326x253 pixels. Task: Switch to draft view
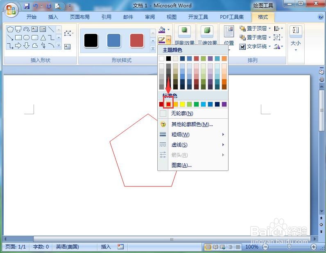pyautogui.click(x=238, y=247)
